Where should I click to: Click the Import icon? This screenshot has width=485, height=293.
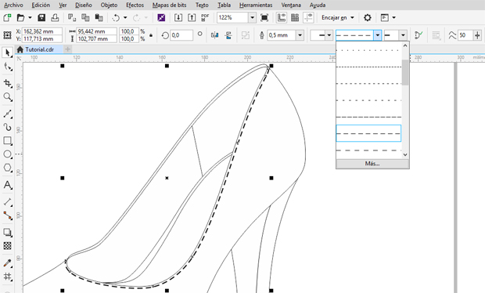point(178,18)
